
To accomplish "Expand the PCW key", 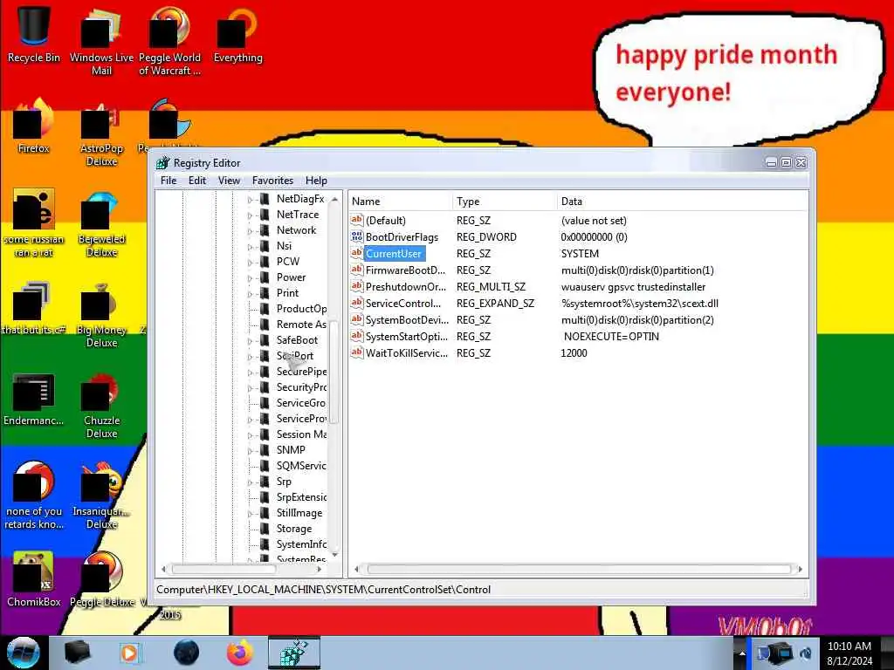I will pos(250,263).
